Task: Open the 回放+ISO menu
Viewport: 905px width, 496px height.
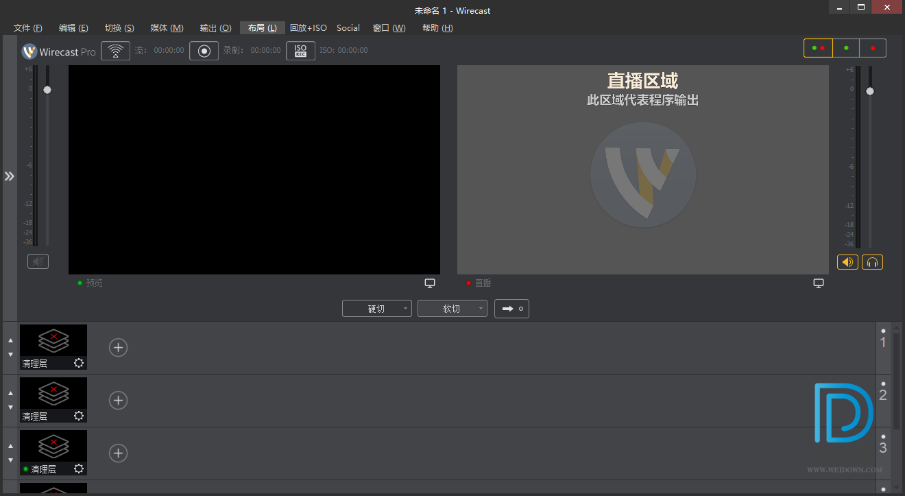Action: [309, 28]
